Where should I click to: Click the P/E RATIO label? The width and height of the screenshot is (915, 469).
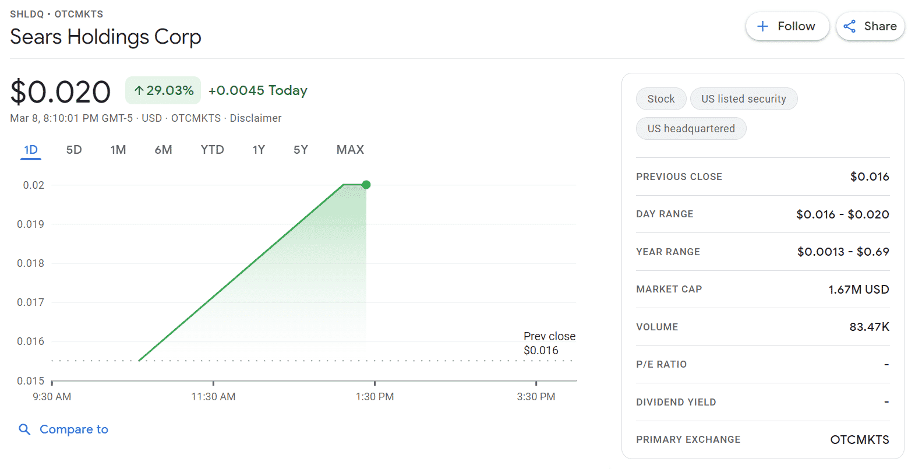tap(662, 364)
